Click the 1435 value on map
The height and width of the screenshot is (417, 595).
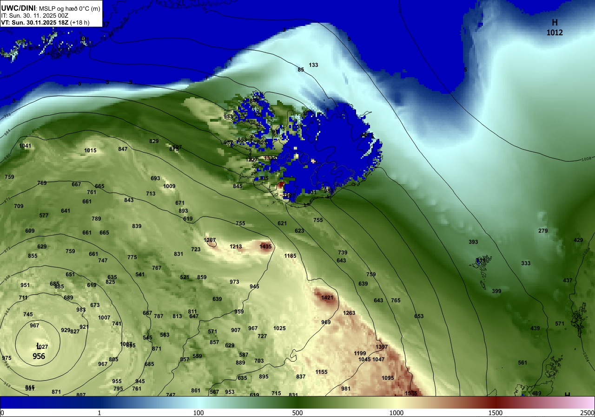[x=265, y=247]
